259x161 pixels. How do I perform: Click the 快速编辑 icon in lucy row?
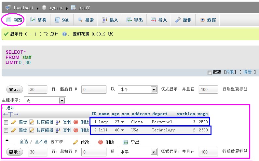(32, 122)
